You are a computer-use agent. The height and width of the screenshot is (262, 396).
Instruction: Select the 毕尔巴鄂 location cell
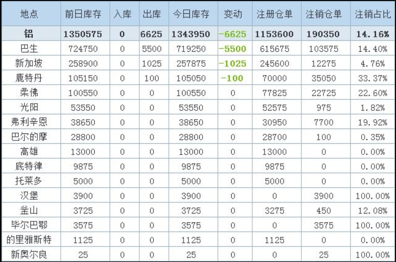coord(30,226)
